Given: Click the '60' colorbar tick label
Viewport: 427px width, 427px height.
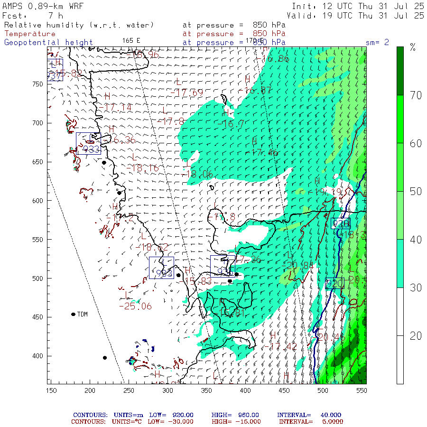Looking at the screenshot, I should 416,143.
